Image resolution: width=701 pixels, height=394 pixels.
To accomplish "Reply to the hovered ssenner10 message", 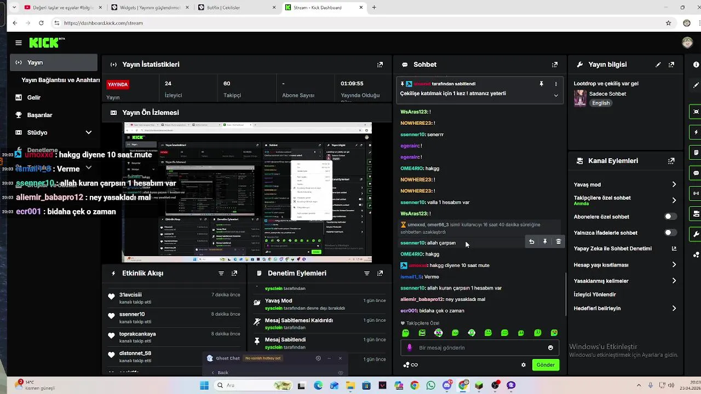I will pyautogui.click(x=531, y=241).
